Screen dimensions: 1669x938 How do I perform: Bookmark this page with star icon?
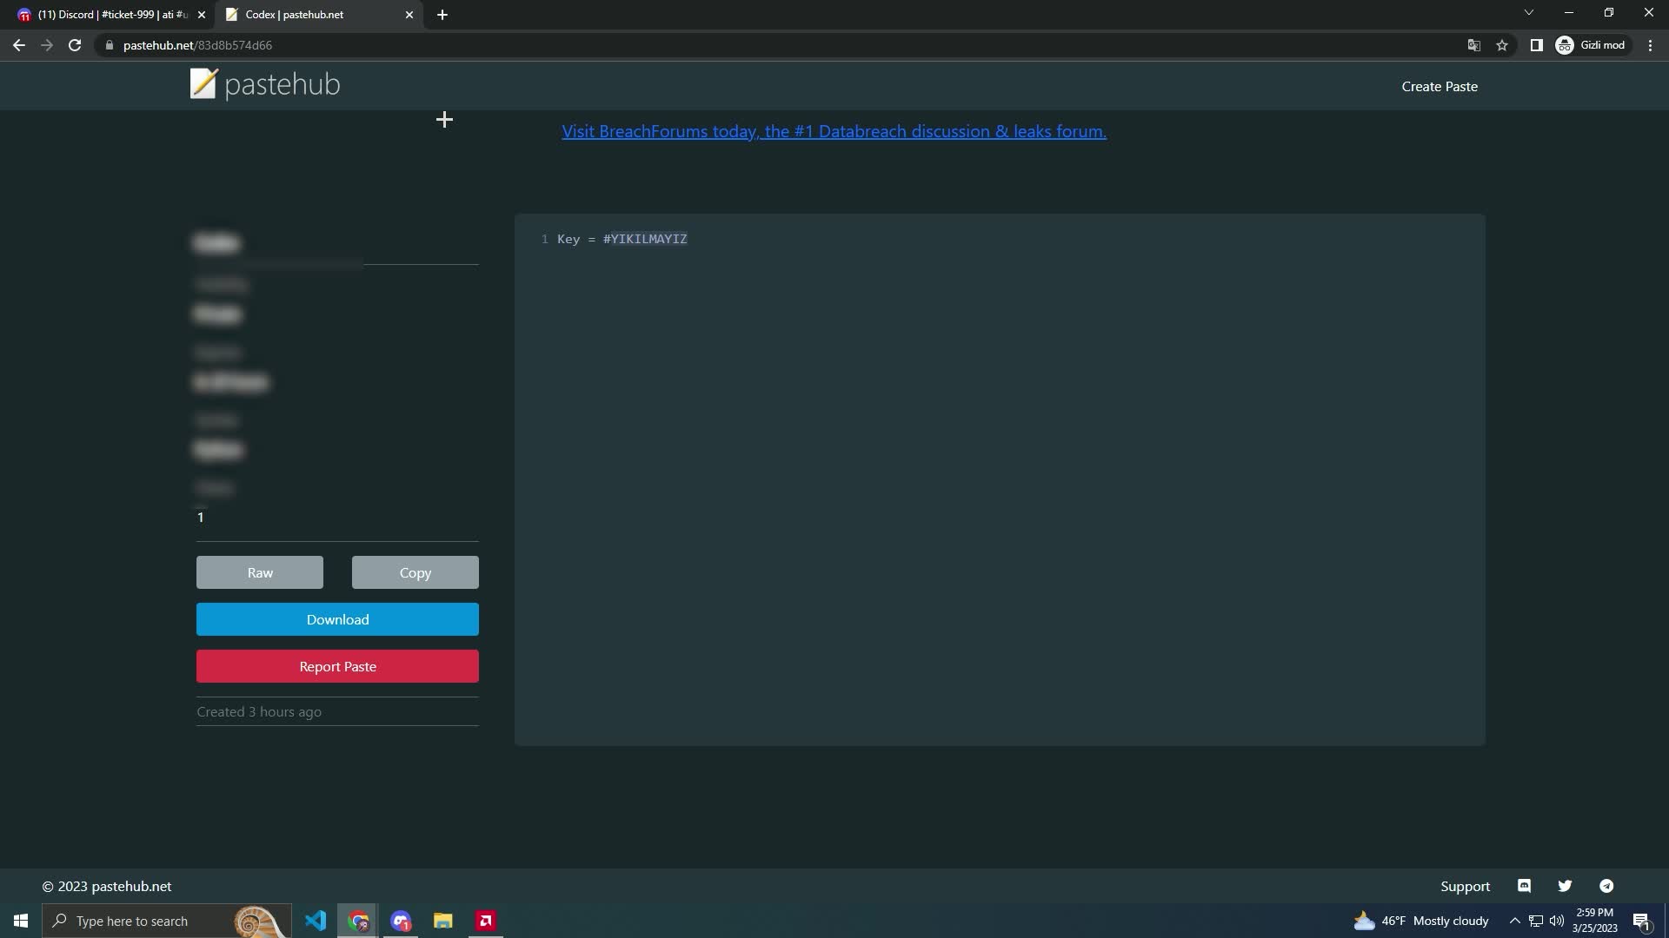point(1502,45)
